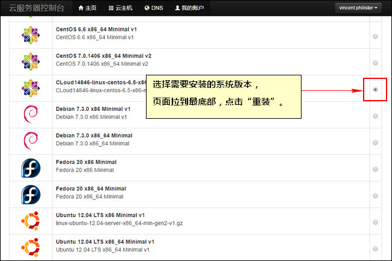Click the CentOS 6.6 x86_64 Minimal v1 bold title
This screenshot has width=392, height=261.
[96, 30]
